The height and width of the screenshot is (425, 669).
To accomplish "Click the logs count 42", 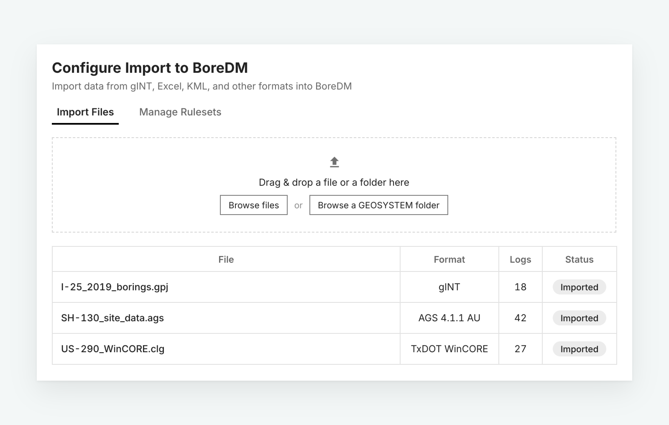I will (521, 318).
